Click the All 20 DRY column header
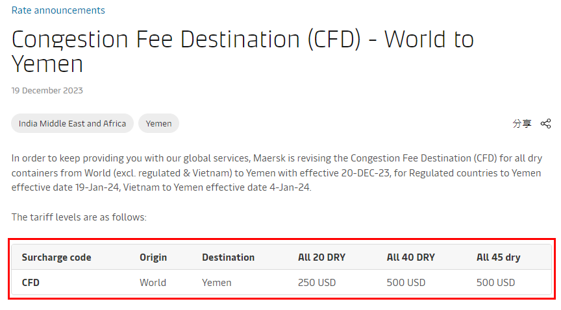 [321, 257]
